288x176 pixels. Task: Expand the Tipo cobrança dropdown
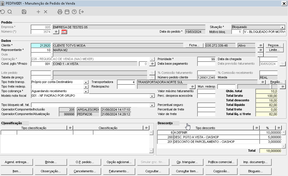click(86, 91)
